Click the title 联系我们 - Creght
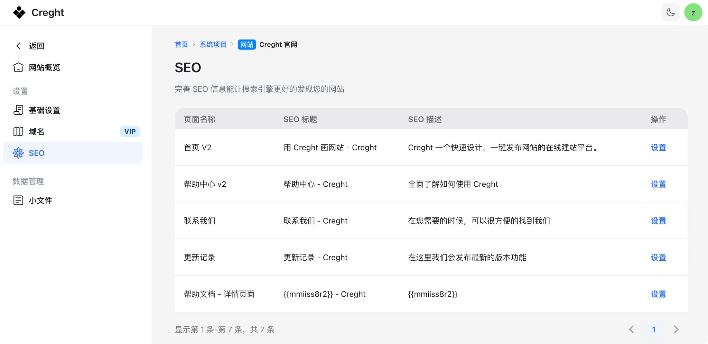The width and height of the screenshot is (708, 344). pyautogui.click(x=315, y=221)
